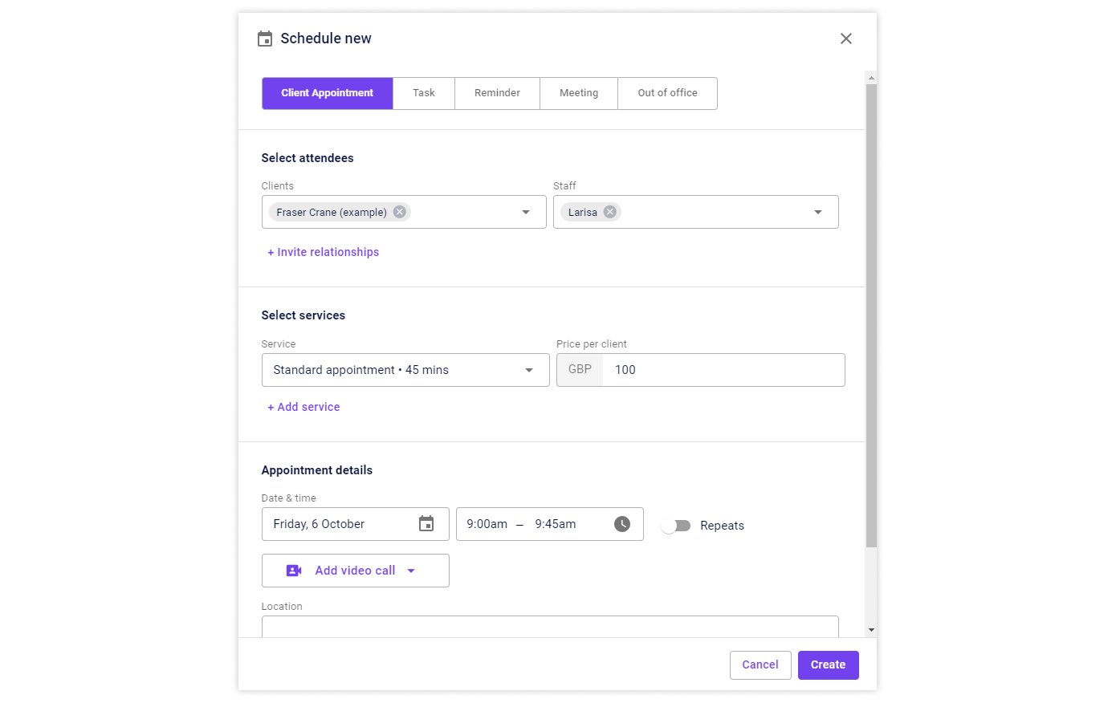
Task: Create the client appointment
Action: (x=828, y=664)
